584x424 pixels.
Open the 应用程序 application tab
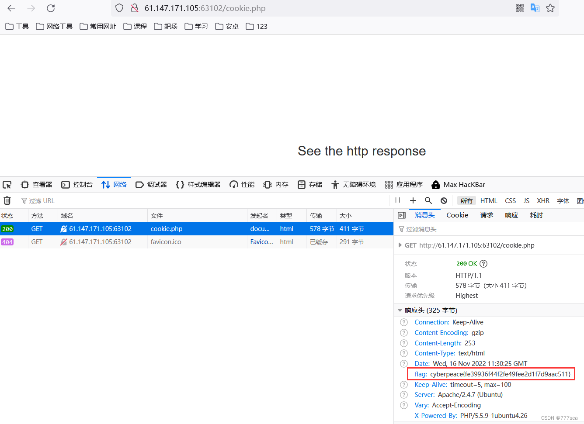coord(404,185)
